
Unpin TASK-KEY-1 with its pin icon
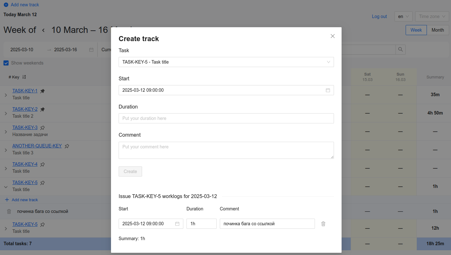tap(42, 91)
